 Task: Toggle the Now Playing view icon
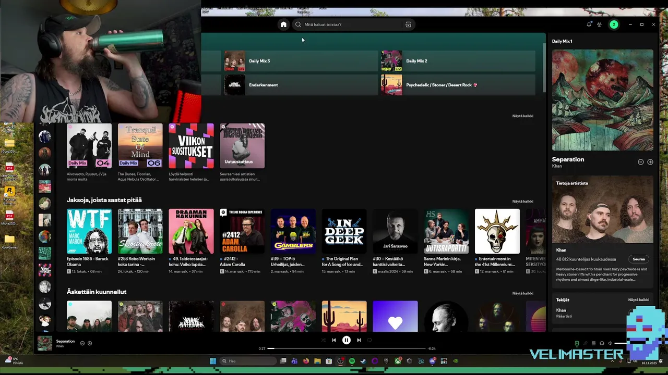point(577,343)
